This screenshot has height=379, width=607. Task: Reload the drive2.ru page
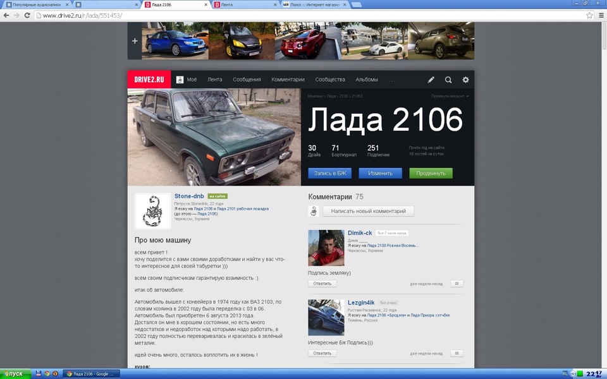point(27,15)
